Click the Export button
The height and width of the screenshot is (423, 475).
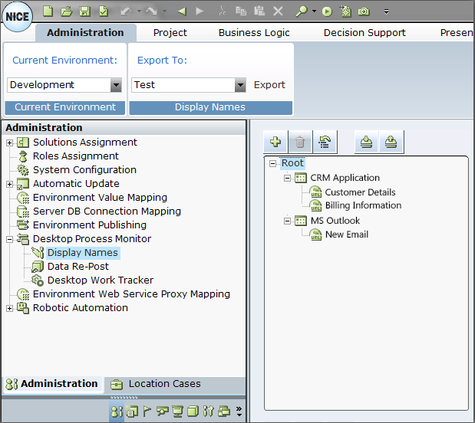[x=269, y=85]
